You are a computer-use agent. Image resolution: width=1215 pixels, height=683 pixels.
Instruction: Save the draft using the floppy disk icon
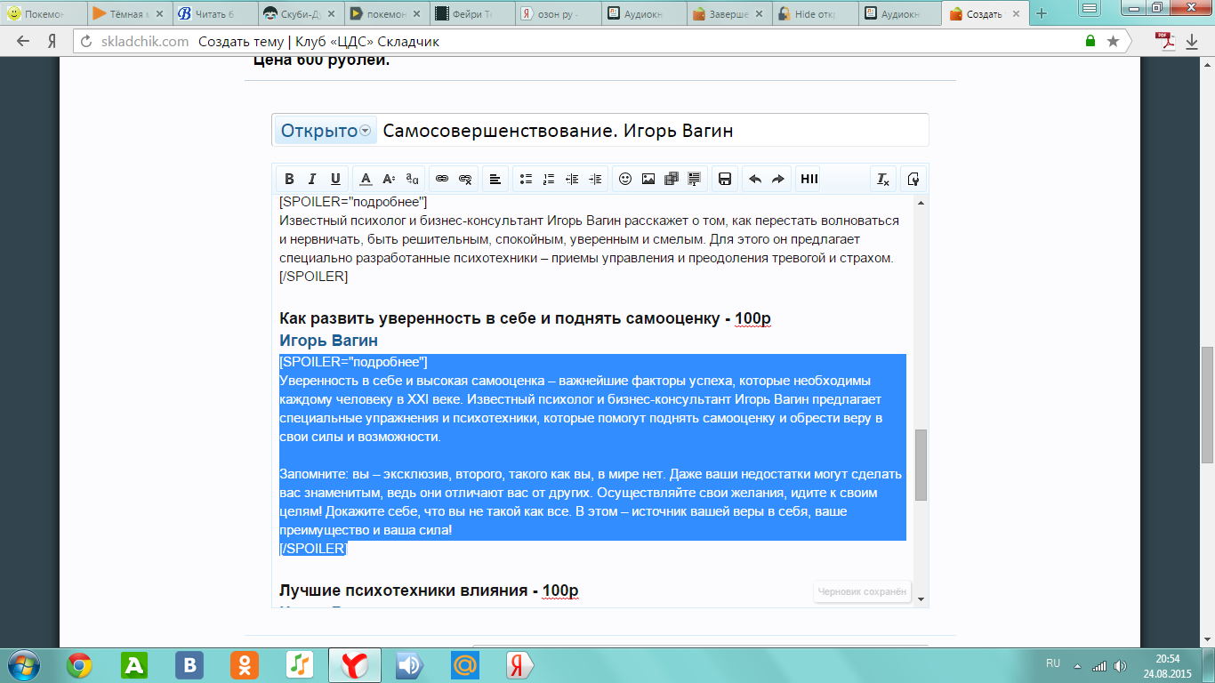click(725, 179)
